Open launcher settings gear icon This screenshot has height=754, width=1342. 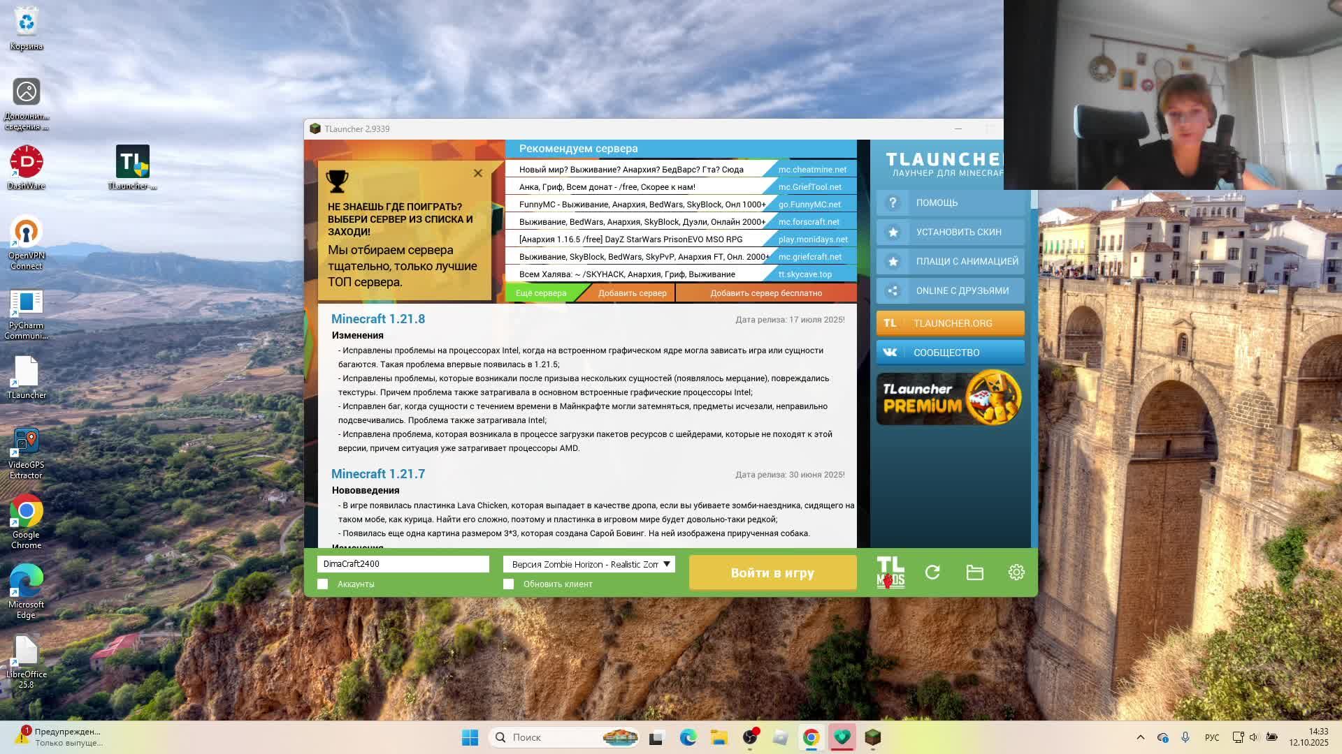pos(1016,572)
